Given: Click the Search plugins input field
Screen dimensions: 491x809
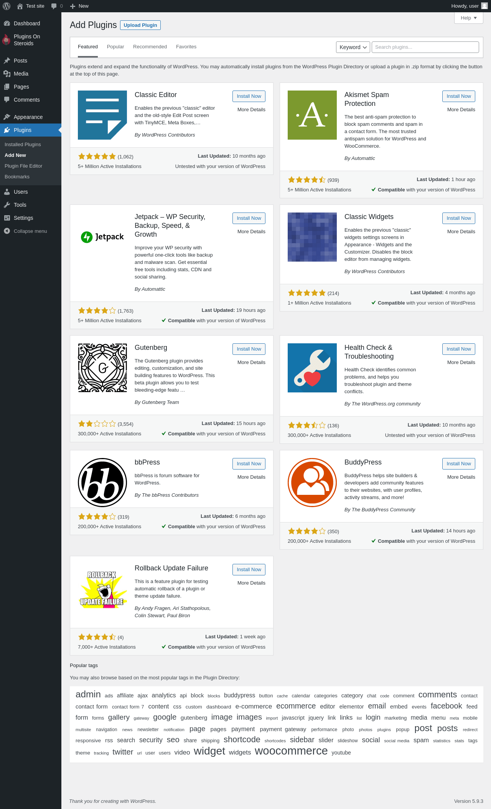Looking at the screenshot, I should [x=425, y=47].
